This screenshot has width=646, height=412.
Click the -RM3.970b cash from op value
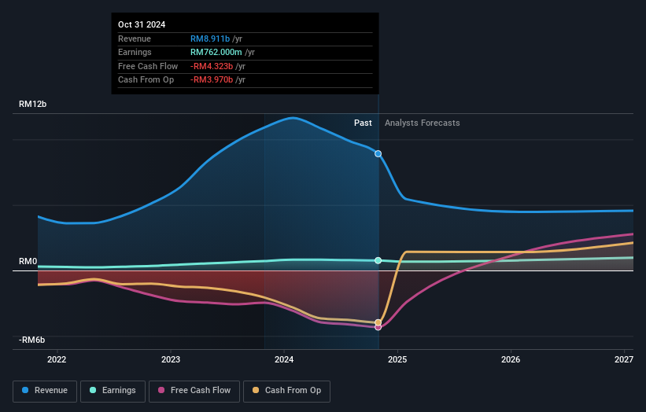[212, 80]
